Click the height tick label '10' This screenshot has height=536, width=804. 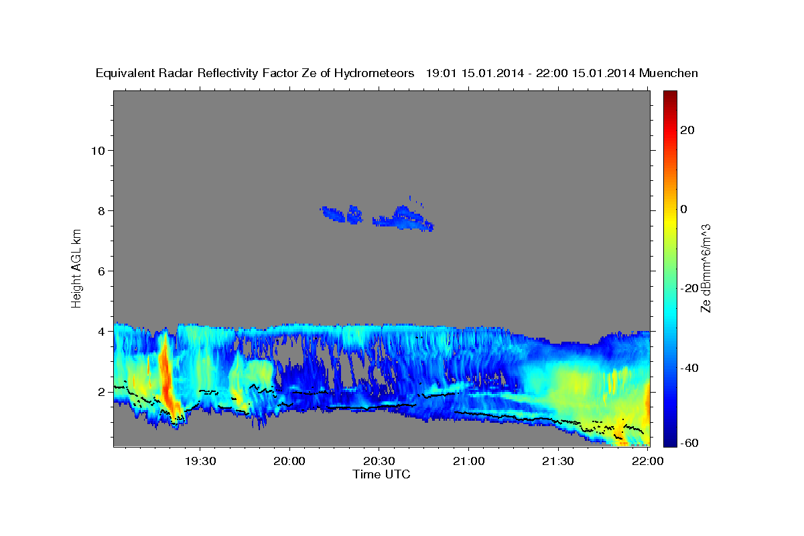pyautogui.click(x=98, y=151)
